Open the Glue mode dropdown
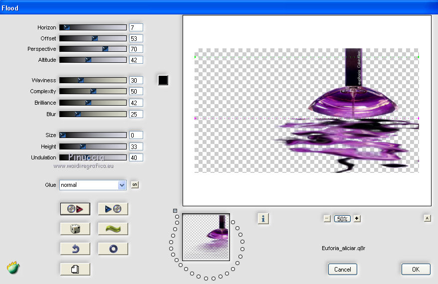 point(93,185)
